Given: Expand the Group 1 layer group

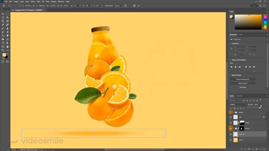Looking at the screenshot, I should tap(234, 128).
